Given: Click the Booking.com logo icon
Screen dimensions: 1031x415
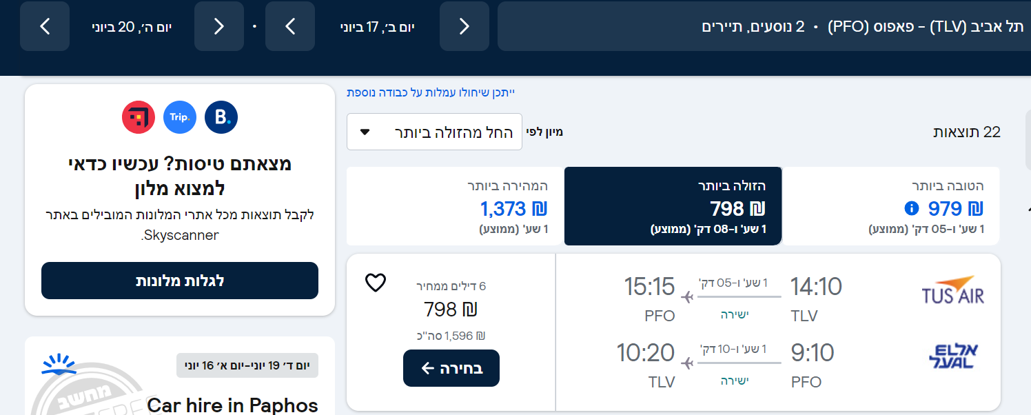Looking at the screenshot, I should [x=221, y=117].
